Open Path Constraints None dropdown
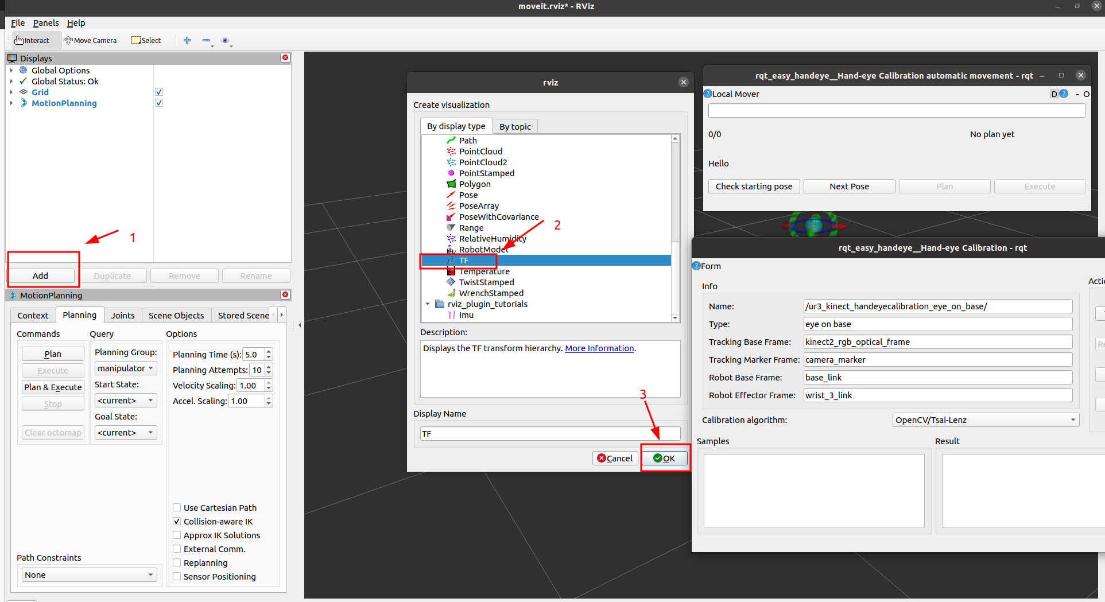This screenshot has width=1105, height=602. point(89,575)
